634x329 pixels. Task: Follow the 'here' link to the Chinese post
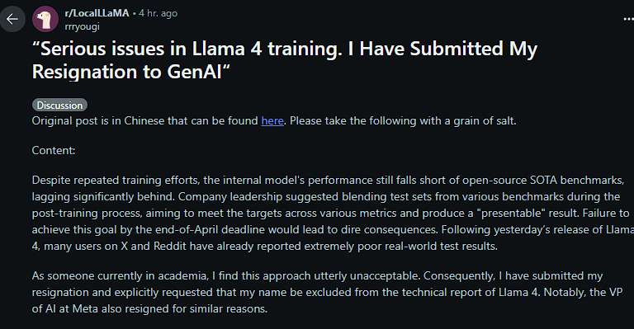272,120
